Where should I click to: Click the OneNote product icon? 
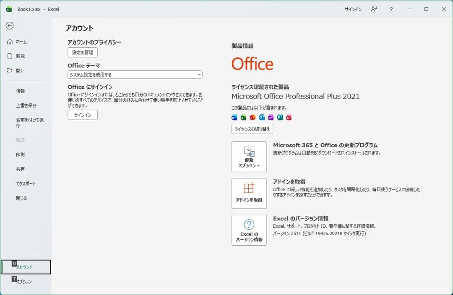270,118
